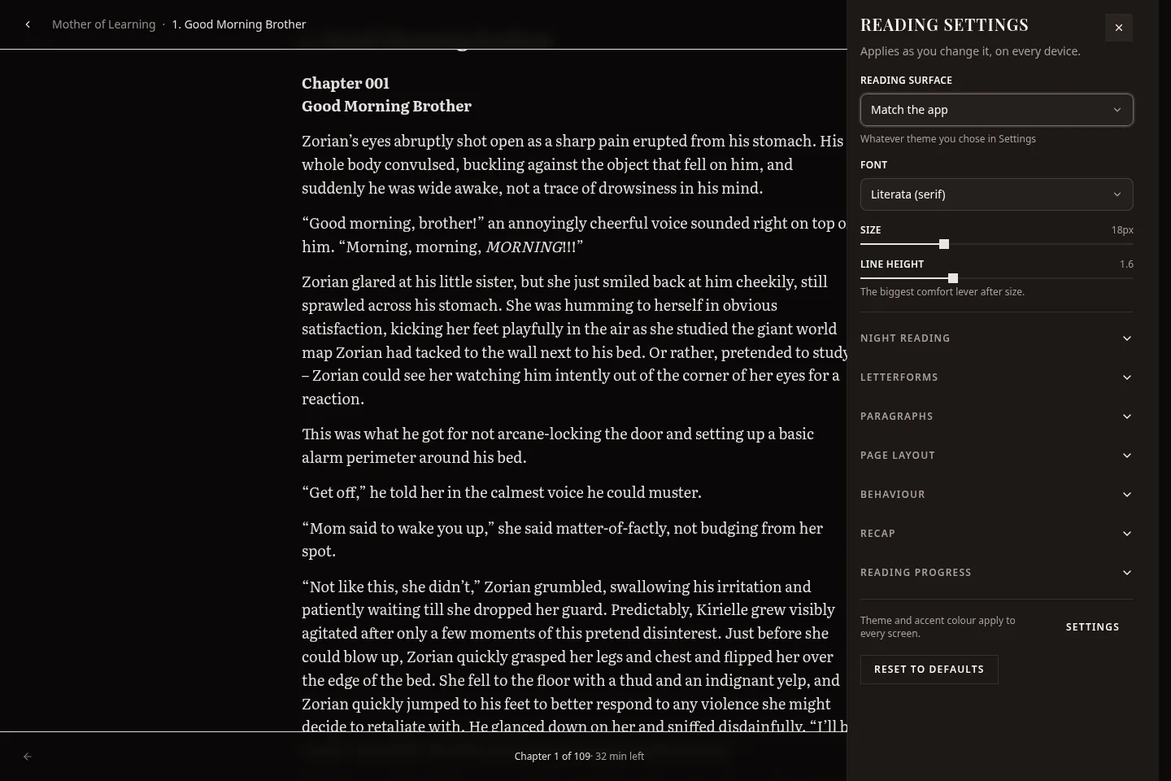
Task: Click the Night Reading chevron icon
Action: pos(1127,338)
